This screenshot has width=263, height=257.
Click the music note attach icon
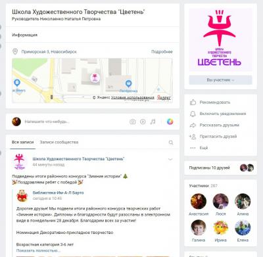point(153,122)
